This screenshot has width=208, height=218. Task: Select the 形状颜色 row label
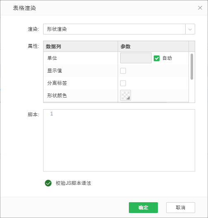pyautogui.click(x=57, y=96)
